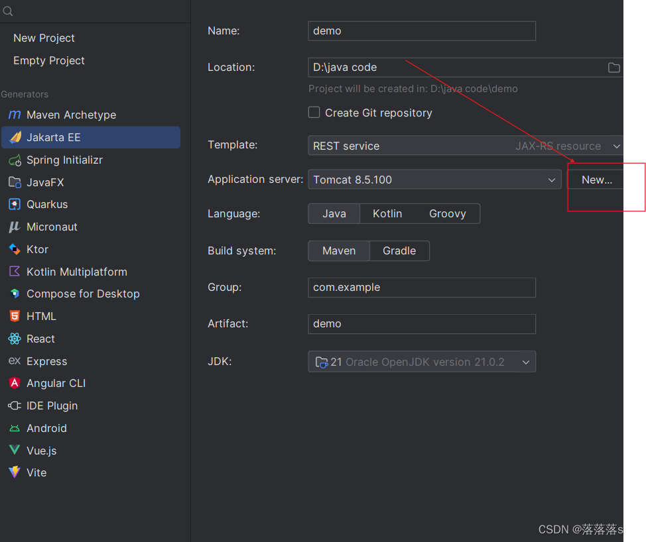Screen dimensions: 646x542
Task: Click the Kotlin Multiplatform icon
Action: point(15,271)
